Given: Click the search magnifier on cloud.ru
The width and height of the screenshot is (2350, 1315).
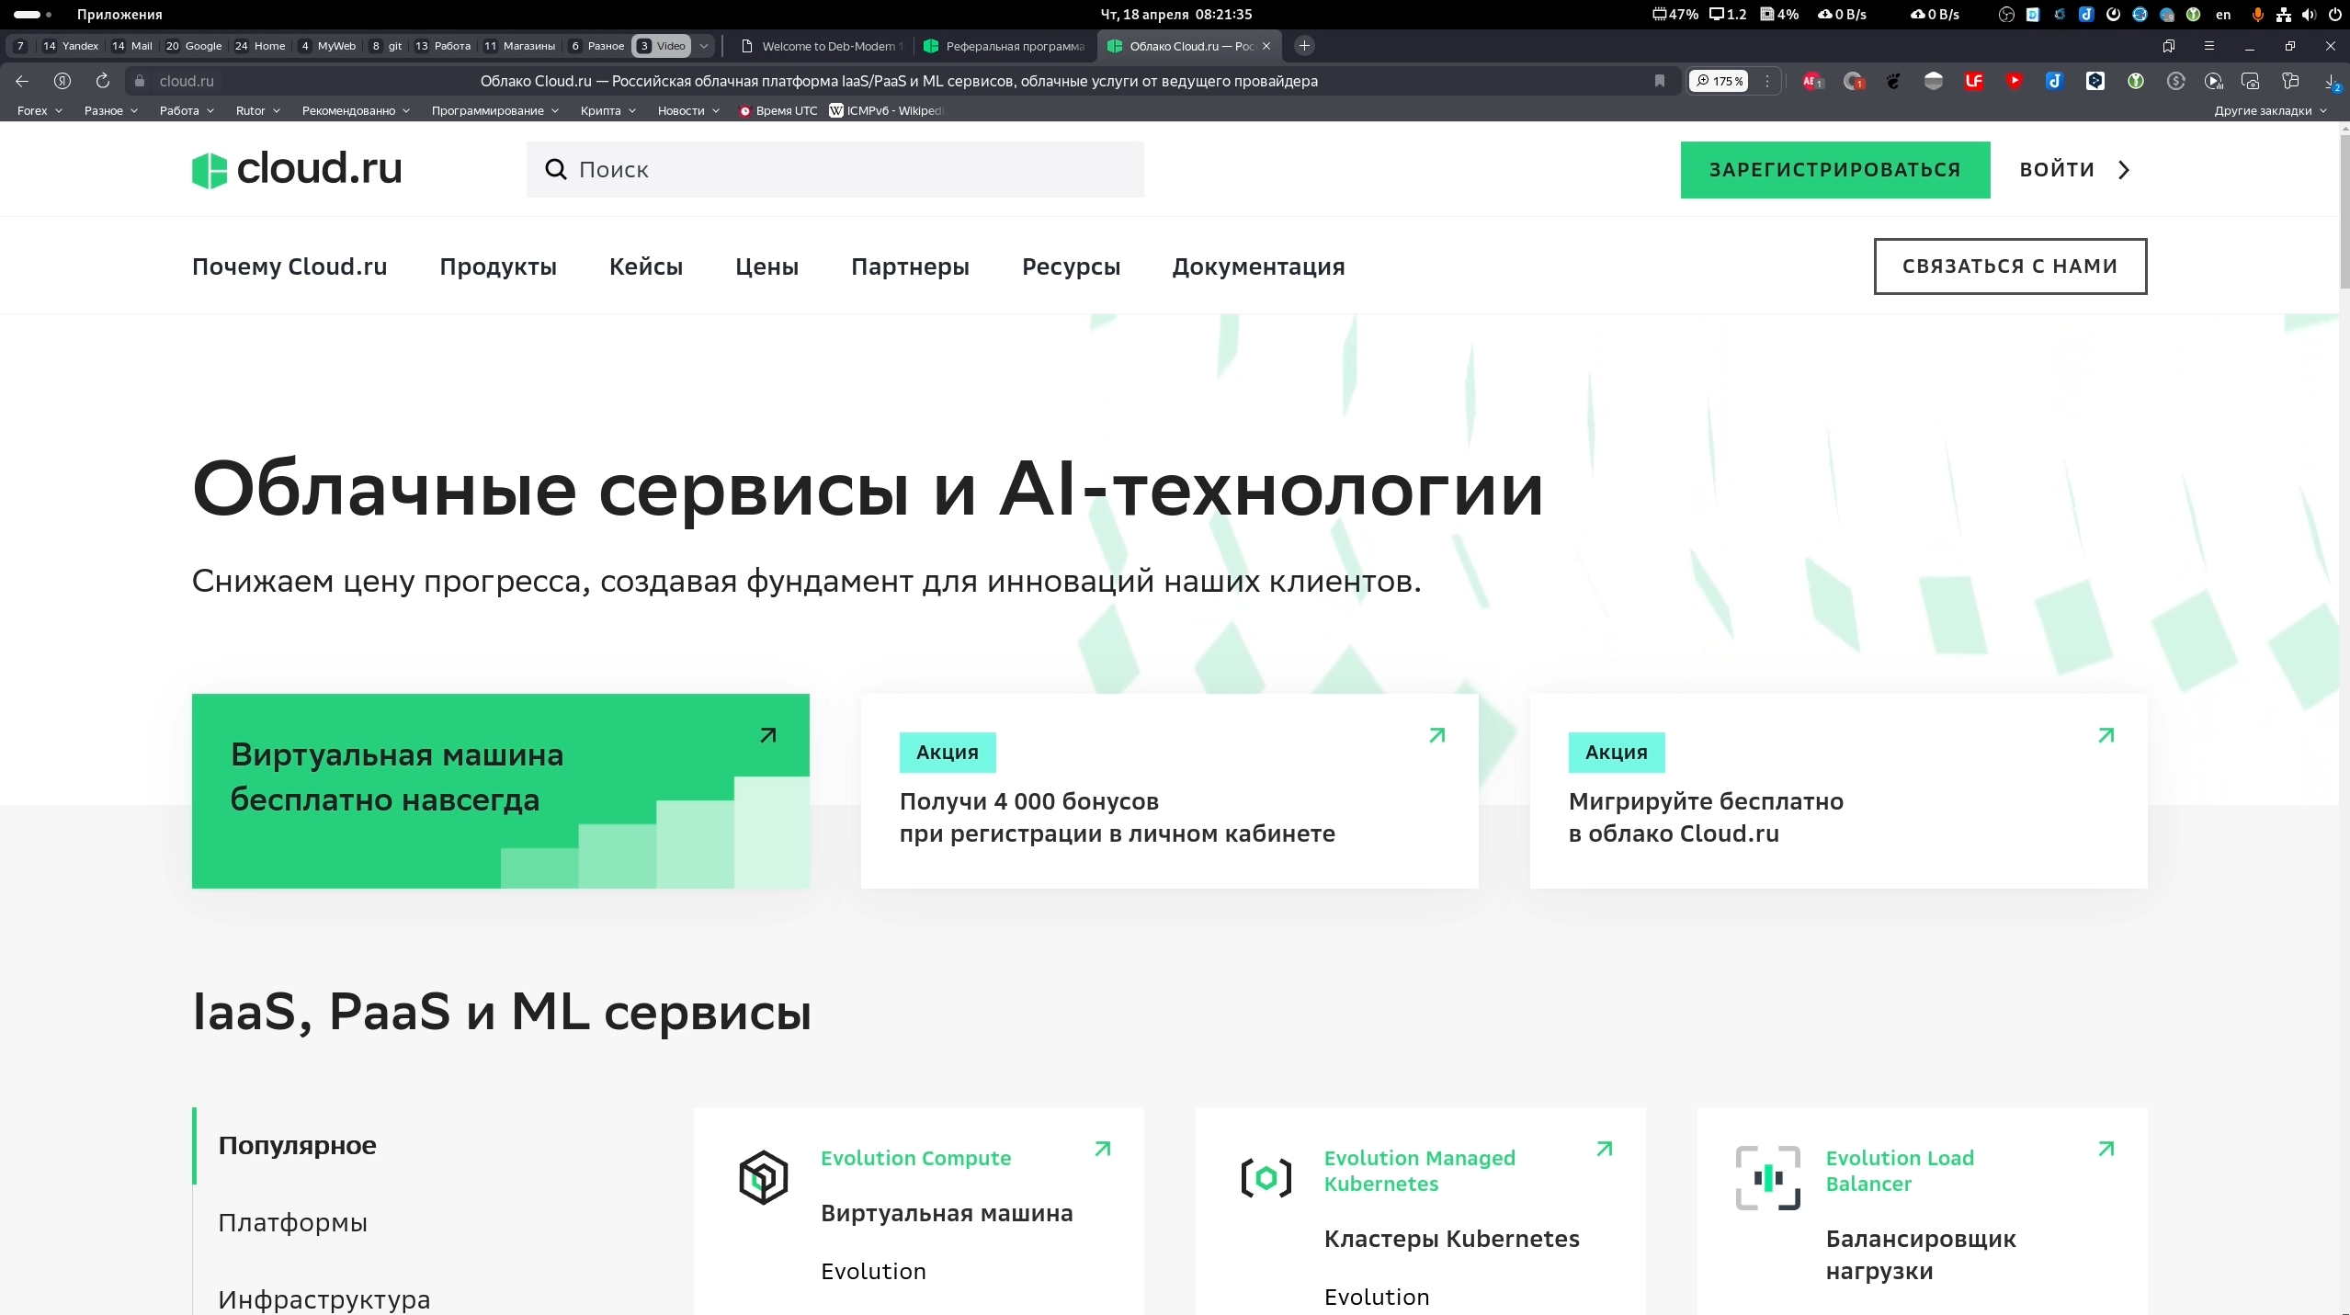Looking at the screenshot, I should coord(556,169).
